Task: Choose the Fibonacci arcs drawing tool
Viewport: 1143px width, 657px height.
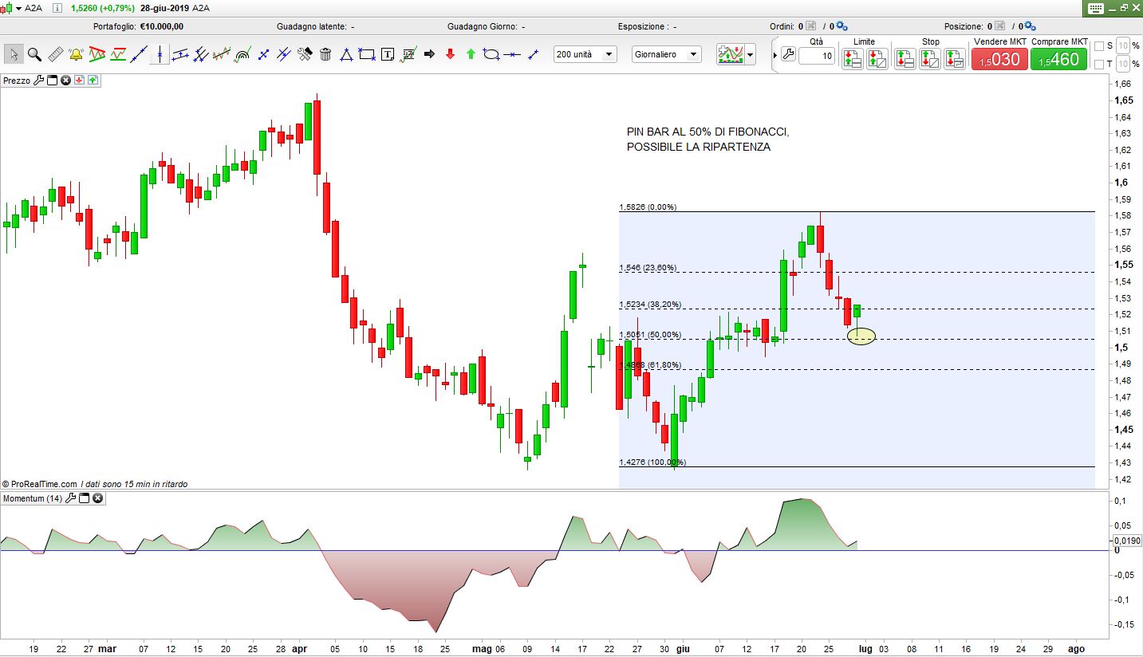Action: (x=242, y=54)
